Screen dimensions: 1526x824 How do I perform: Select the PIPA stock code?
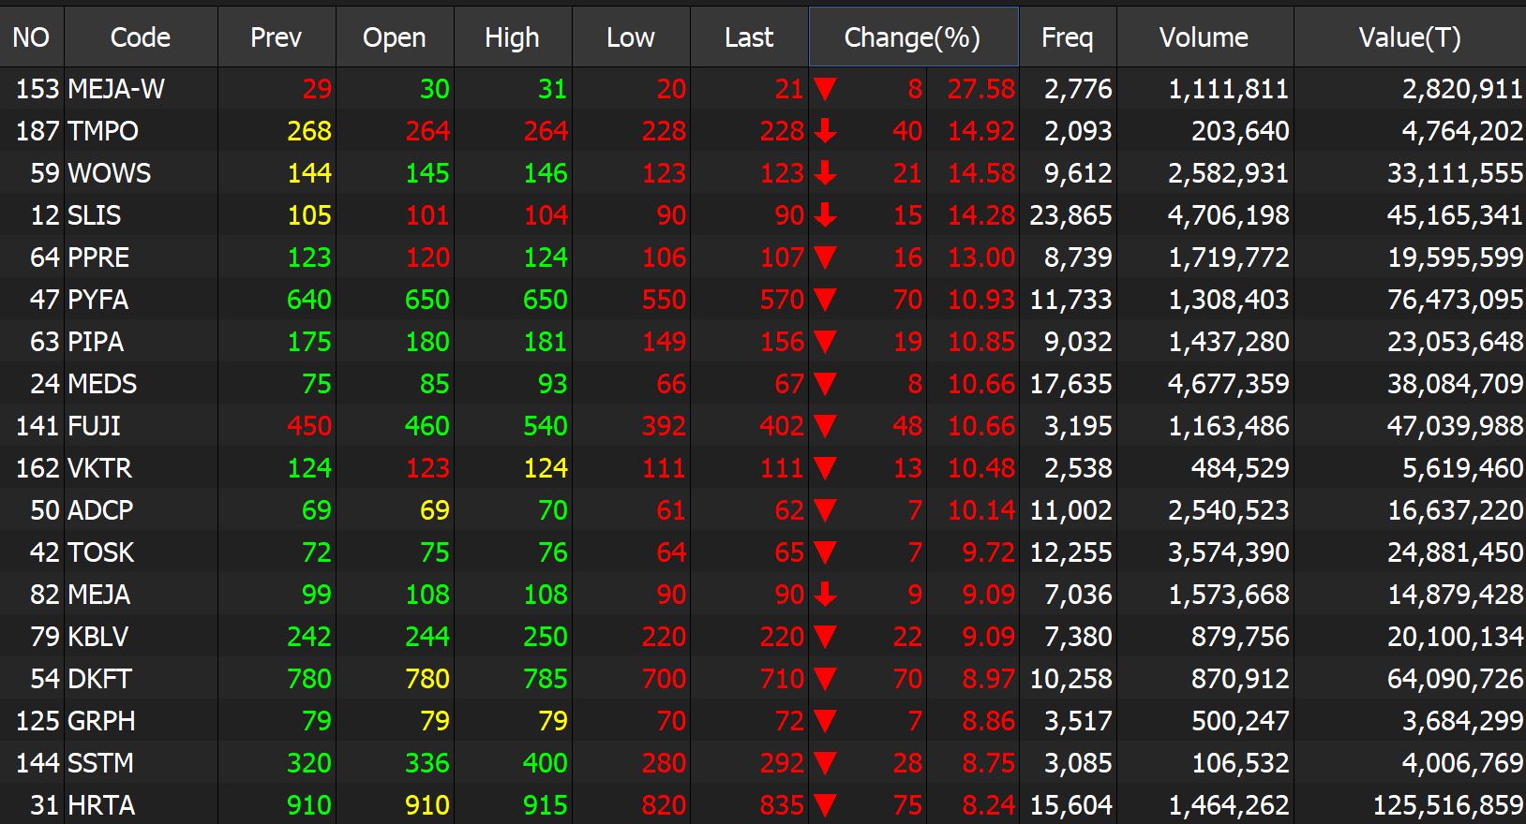tap(96, 342)
